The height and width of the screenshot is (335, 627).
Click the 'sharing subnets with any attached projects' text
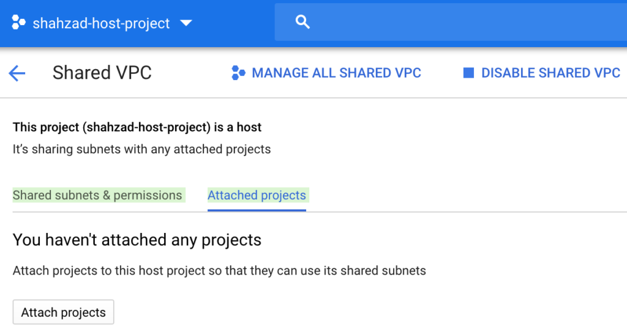click(141, 149)
